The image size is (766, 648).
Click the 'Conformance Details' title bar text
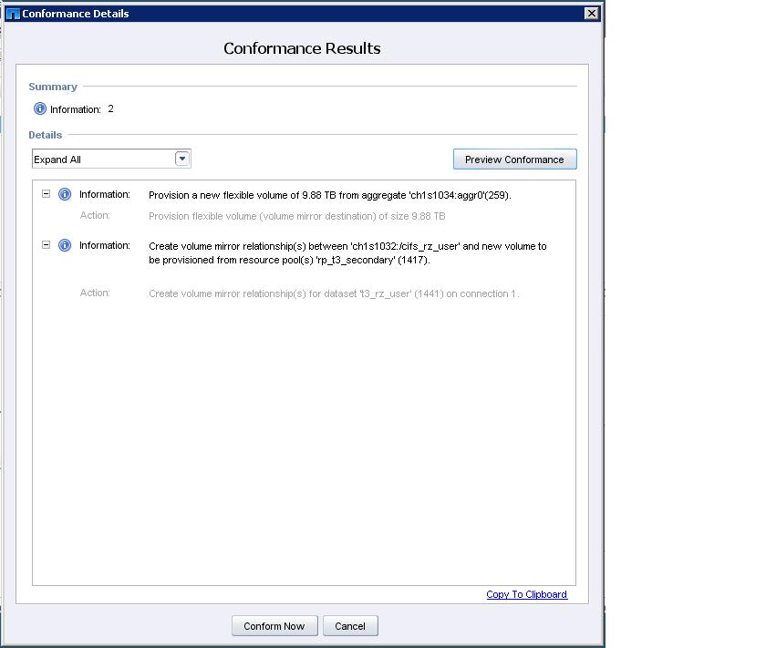coord(76,14)
